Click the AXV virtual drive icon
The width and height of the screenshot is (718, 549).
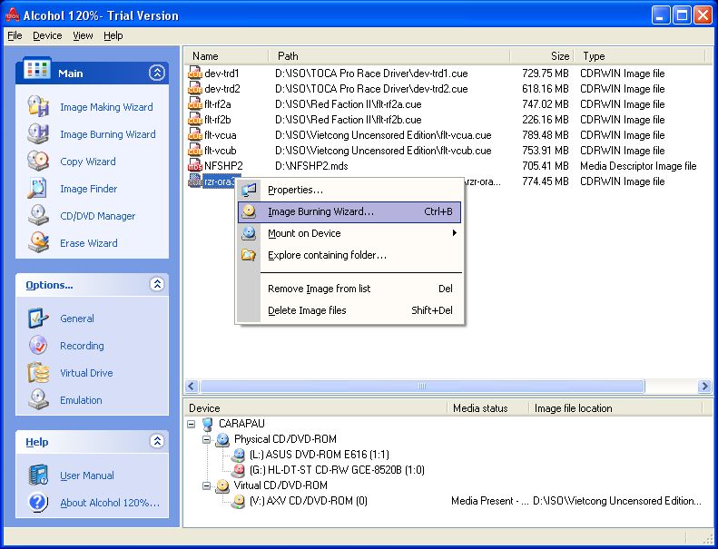(238, 501)
